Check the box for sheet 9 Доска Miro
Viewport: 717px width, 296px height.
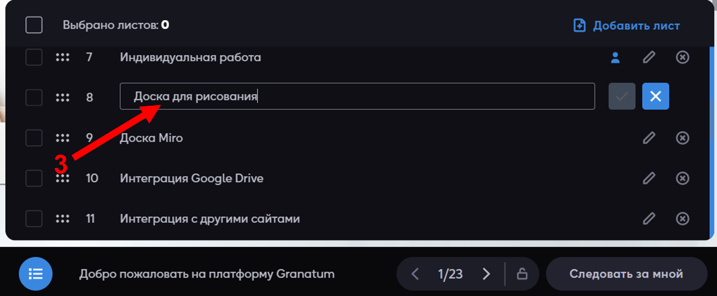(34, 138)
